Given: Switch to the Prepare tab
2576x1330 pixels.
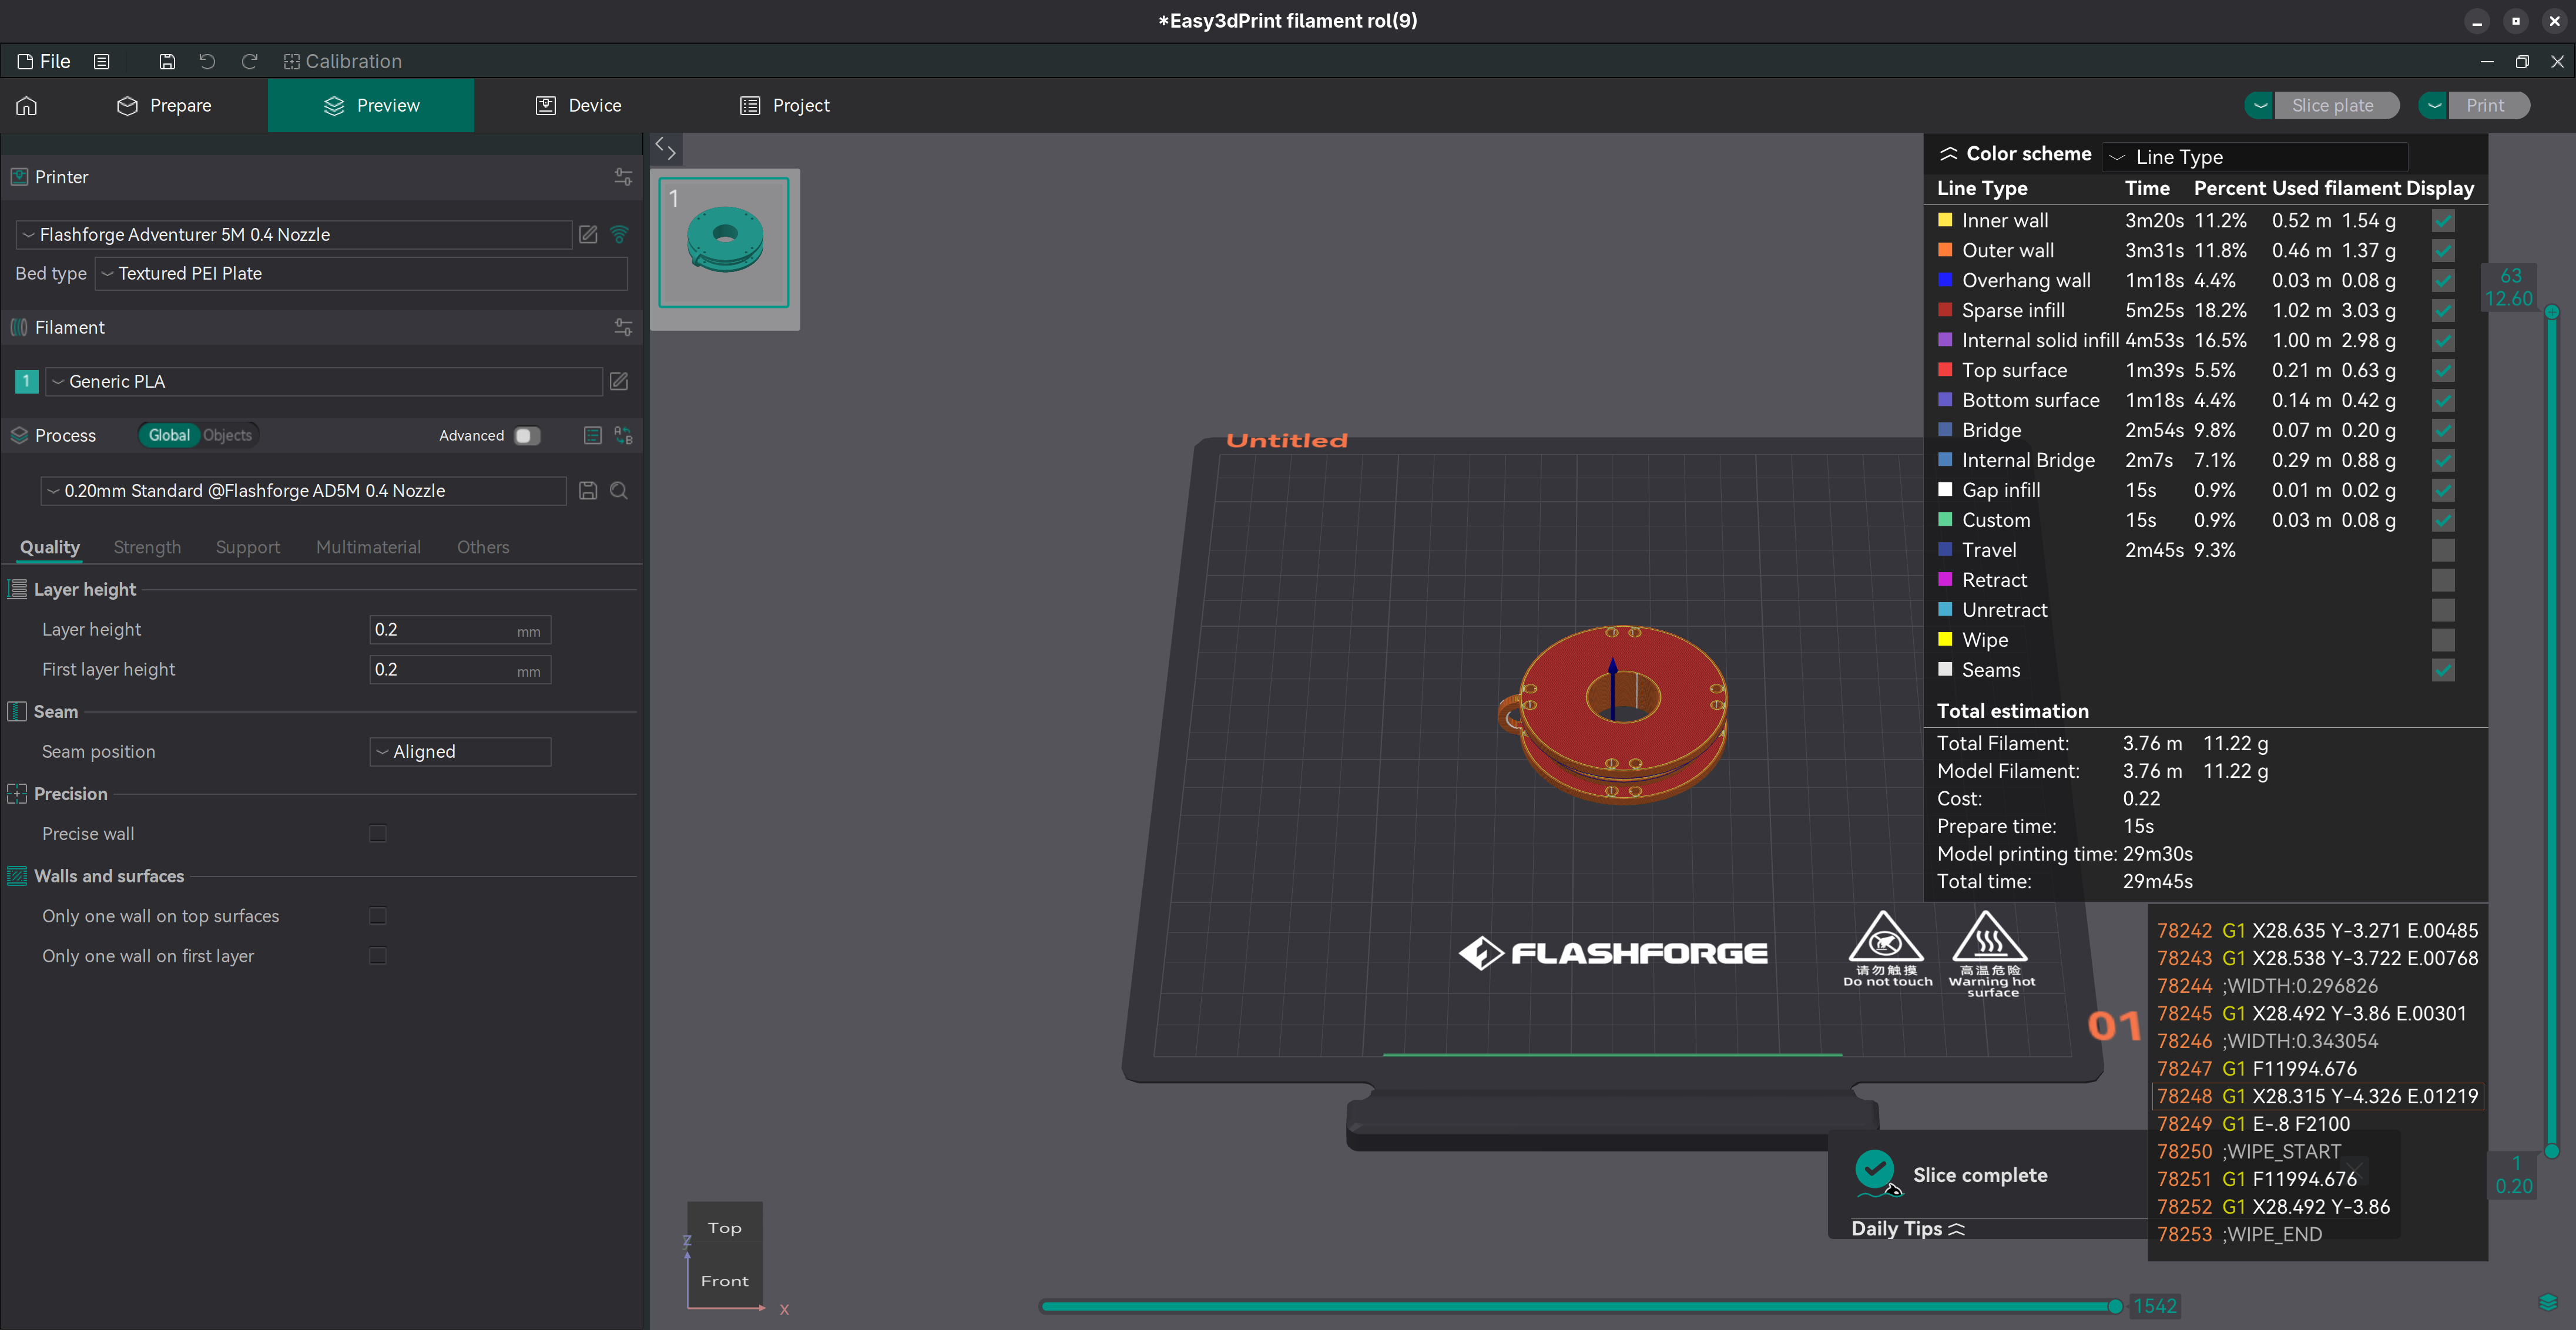Looking at the screenshot, I should (x=165, y=106).
